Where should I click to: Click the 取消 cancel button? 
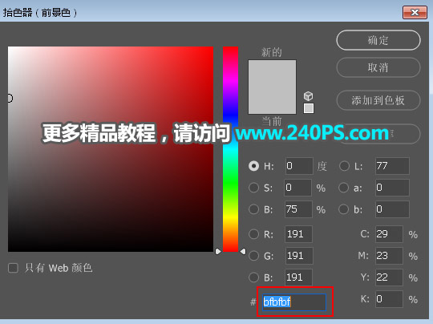click(378, 67)
